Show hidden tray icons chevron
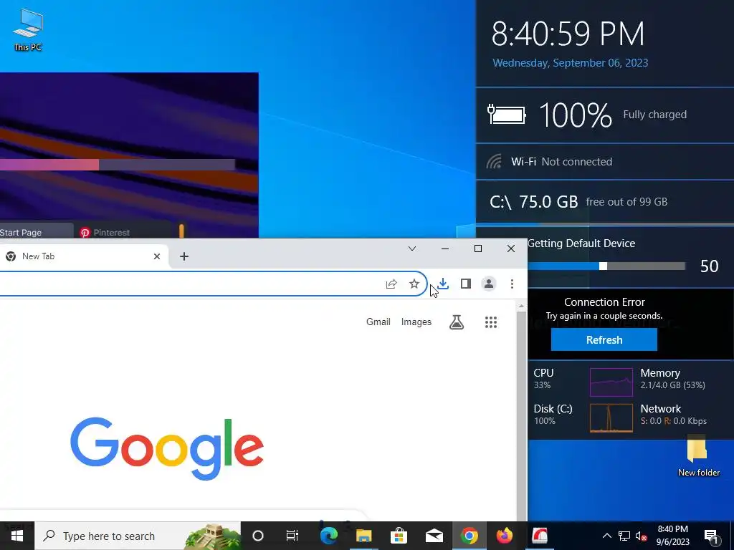The image size is (734, 550). [606, 536]
